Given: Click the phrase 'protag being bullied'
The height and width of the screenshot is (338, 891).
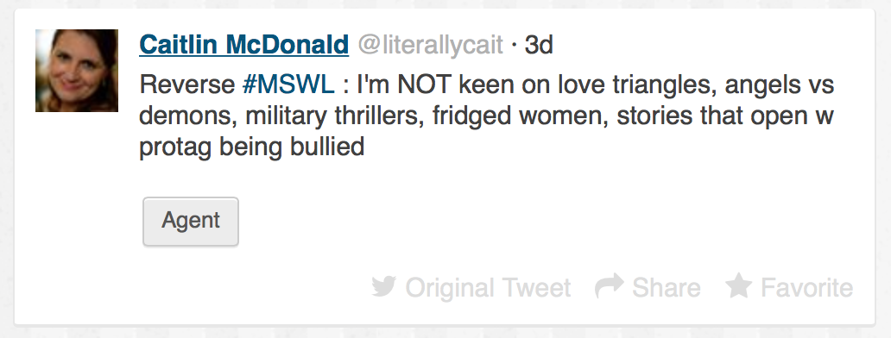Looking at the screenshot, I should click(x=252, y=147).
